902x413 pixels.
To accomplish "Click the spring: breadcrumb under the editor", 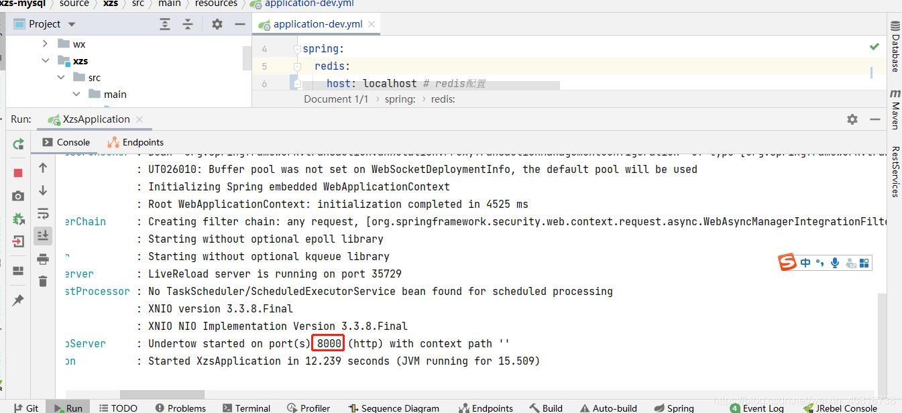I will click(x=400, y=99).
